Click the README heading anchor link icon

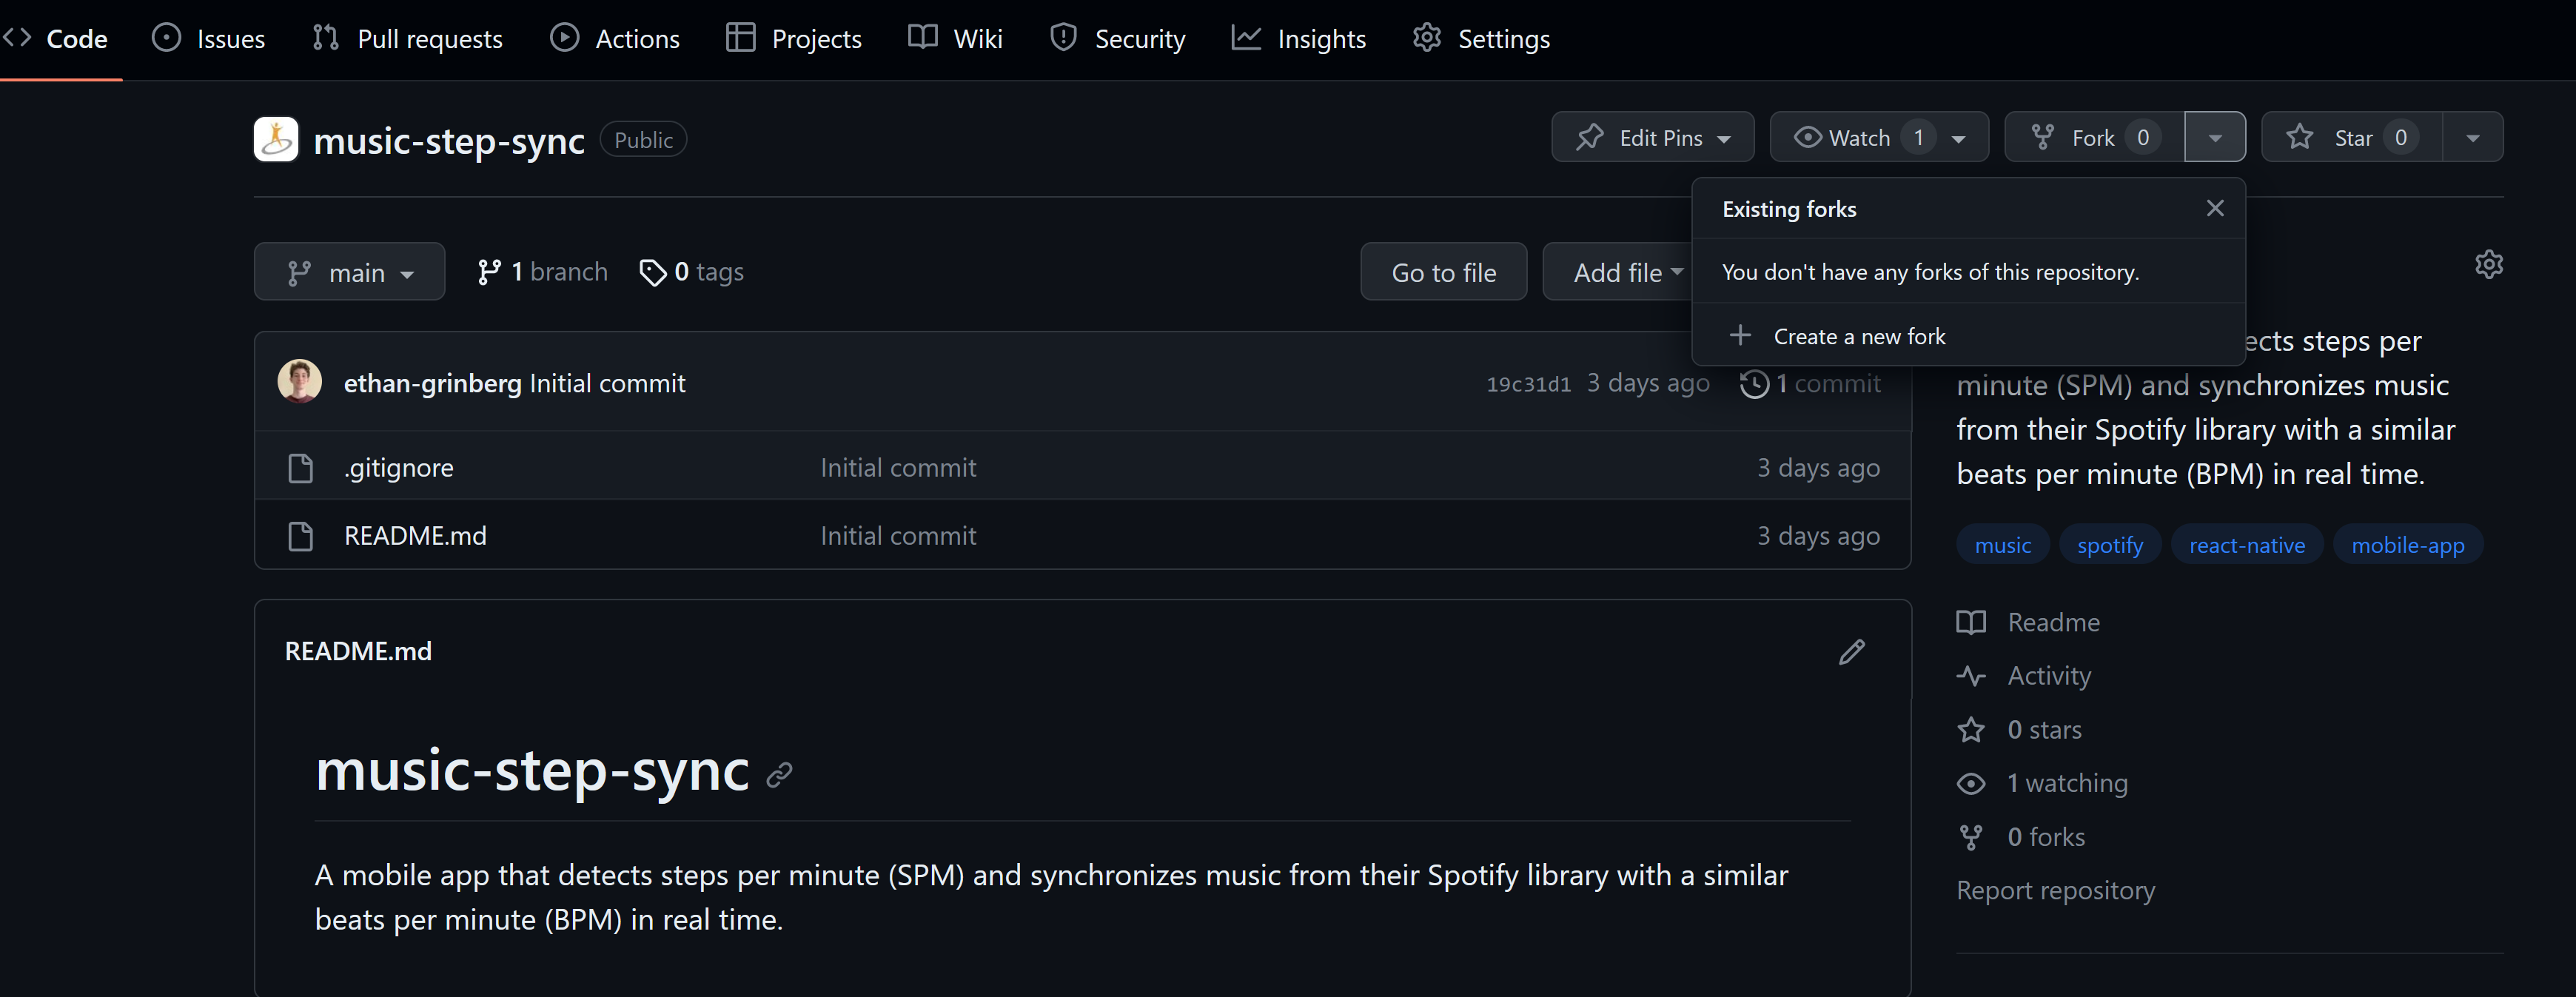[x=779, y=775]
